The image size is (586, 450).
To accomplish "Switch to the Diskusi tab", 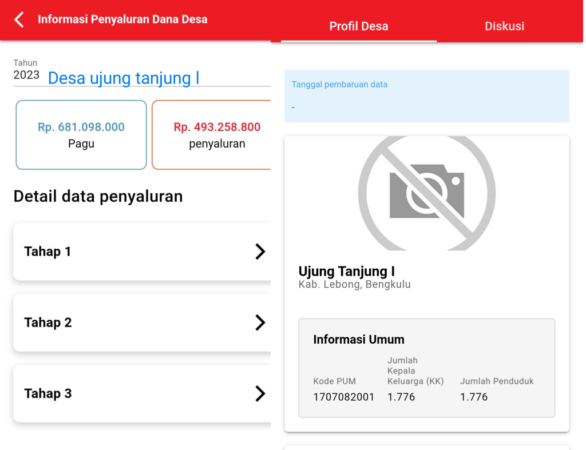I will pyautogui.click(x=504, y=26).
